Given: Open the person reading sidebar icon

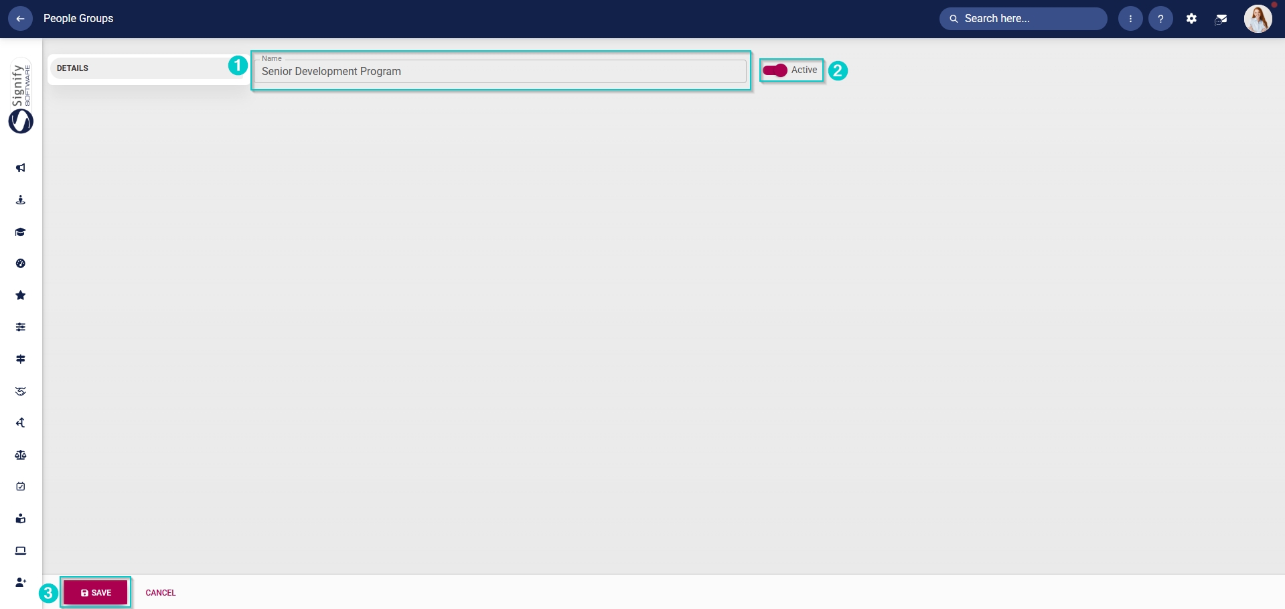Looking at the screenshot, I should pos(21,519).
